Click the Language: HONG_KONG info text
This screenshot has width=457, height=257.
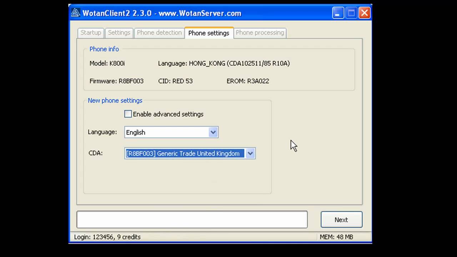click(x=224, y=63)
